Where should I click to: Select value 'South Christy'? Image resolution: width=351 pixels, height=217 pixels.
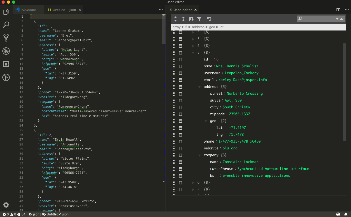pos(236,107)
